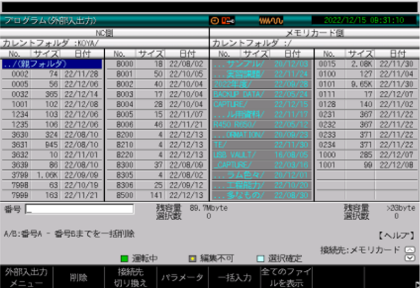Select NC program 3639 row
420x288 pixels.
coord(52,165)
